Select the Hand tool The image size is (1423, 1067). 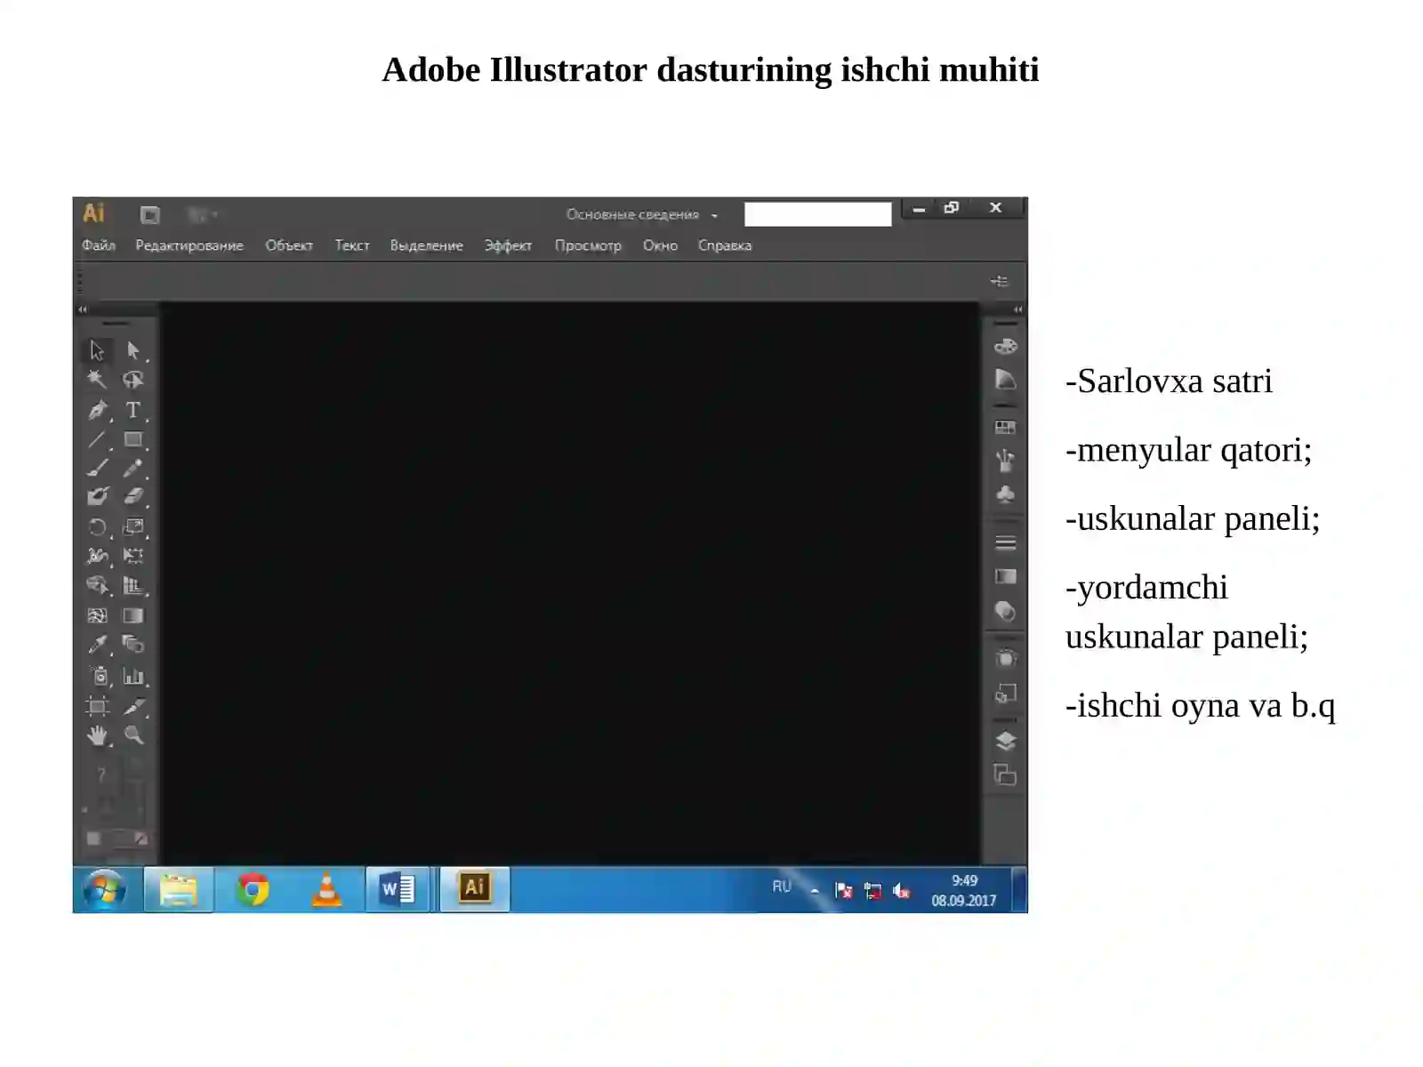(97, 735)
